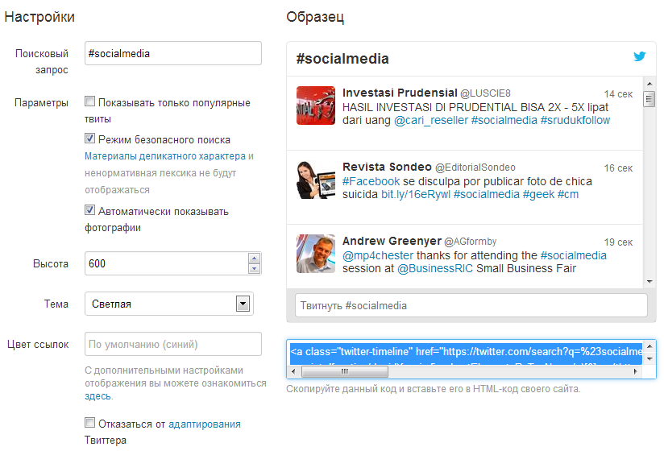Click the #socialmedia widget header title
Viewport: 664px width, 451px height.
point(342,58)
